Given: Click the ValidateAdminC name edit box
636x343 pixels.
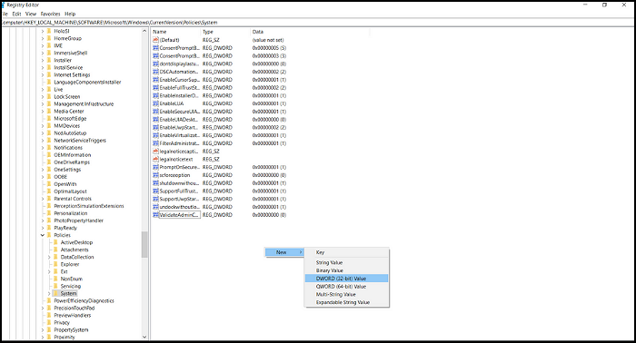Looking at the screenshot, I should coord(180,215).
